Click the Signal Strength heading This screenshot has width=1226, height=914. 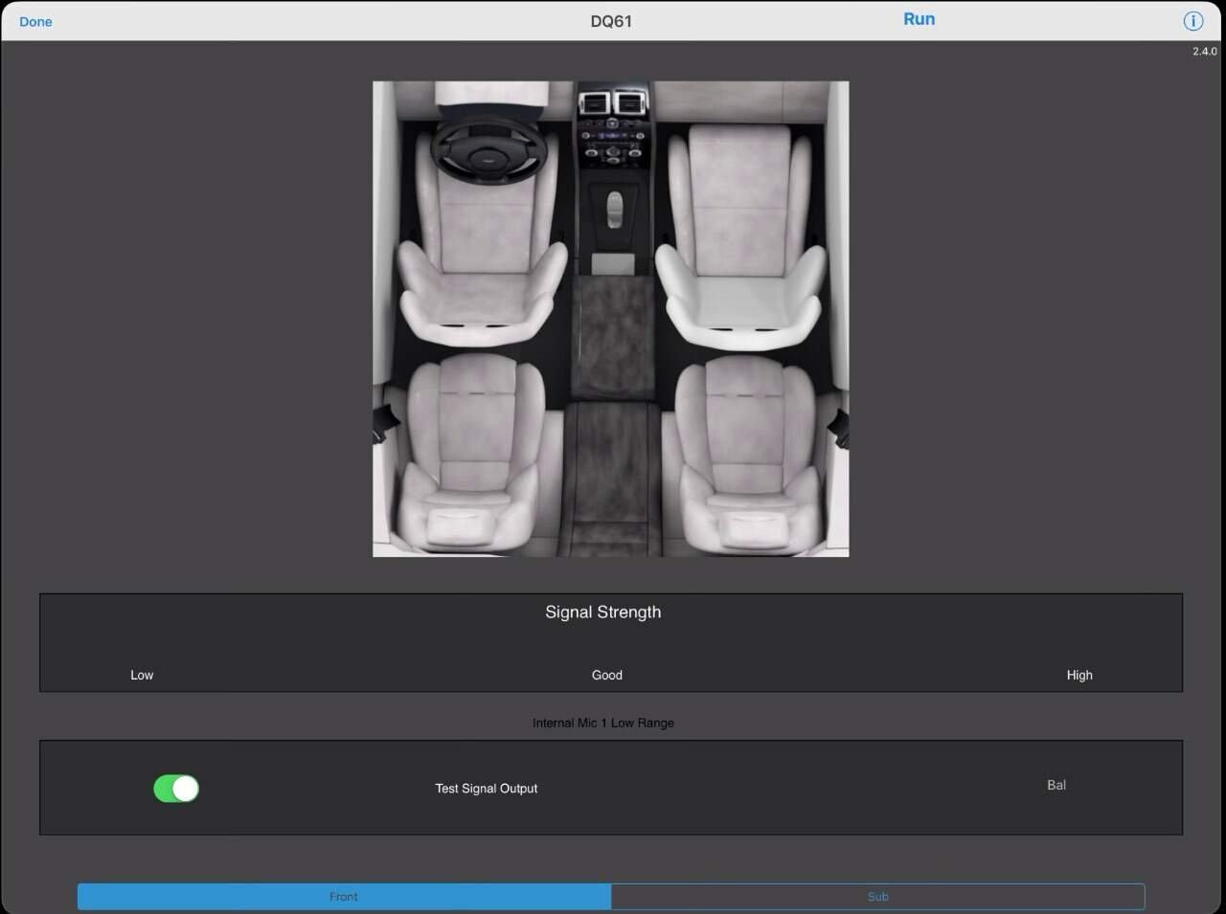[603, 612]
